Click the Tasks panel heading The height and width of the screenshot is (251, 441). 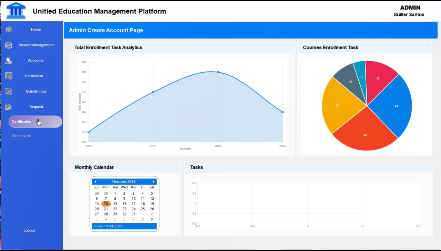click(x=196, y=167)
